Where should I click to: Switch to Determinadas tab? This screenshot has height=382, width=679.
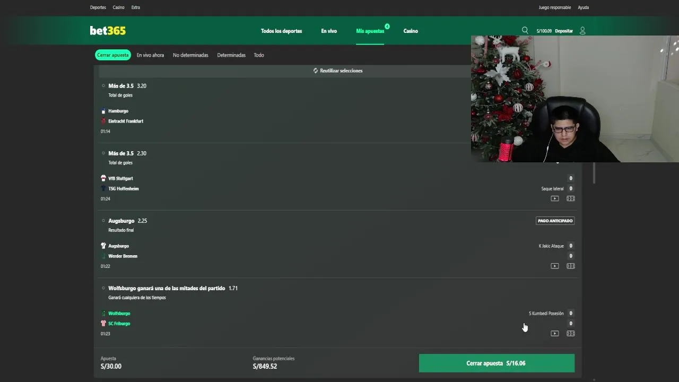(231, 55)
